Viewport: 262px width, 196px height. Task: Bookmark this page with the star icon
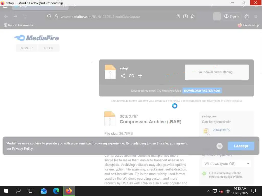click(x=193, y=16)
